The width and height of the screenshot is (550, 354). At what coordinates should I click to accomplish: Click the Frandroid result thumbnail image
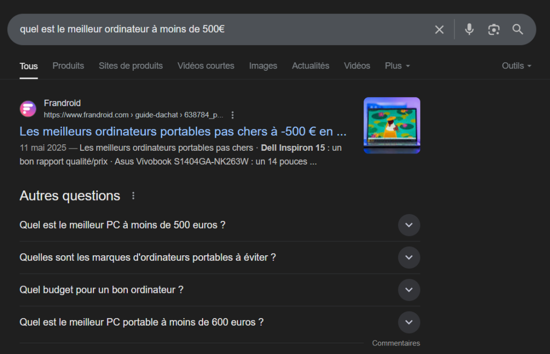pos(392,126)
